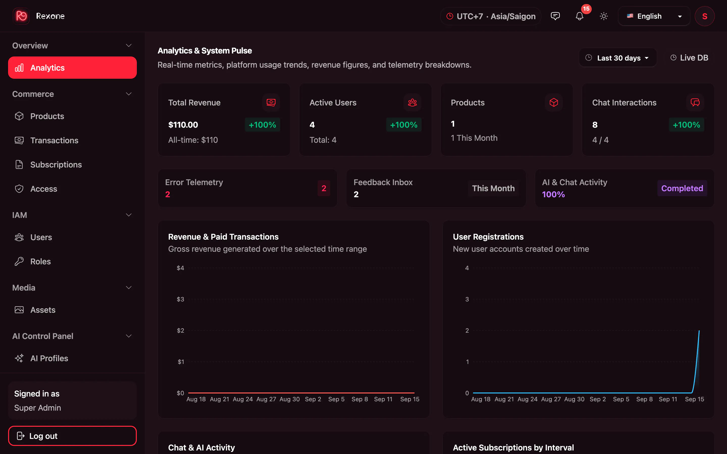Open the English language dropdown
Image resolution: width=727 pixels, height=454 pixels.
(x=654, y=16)
